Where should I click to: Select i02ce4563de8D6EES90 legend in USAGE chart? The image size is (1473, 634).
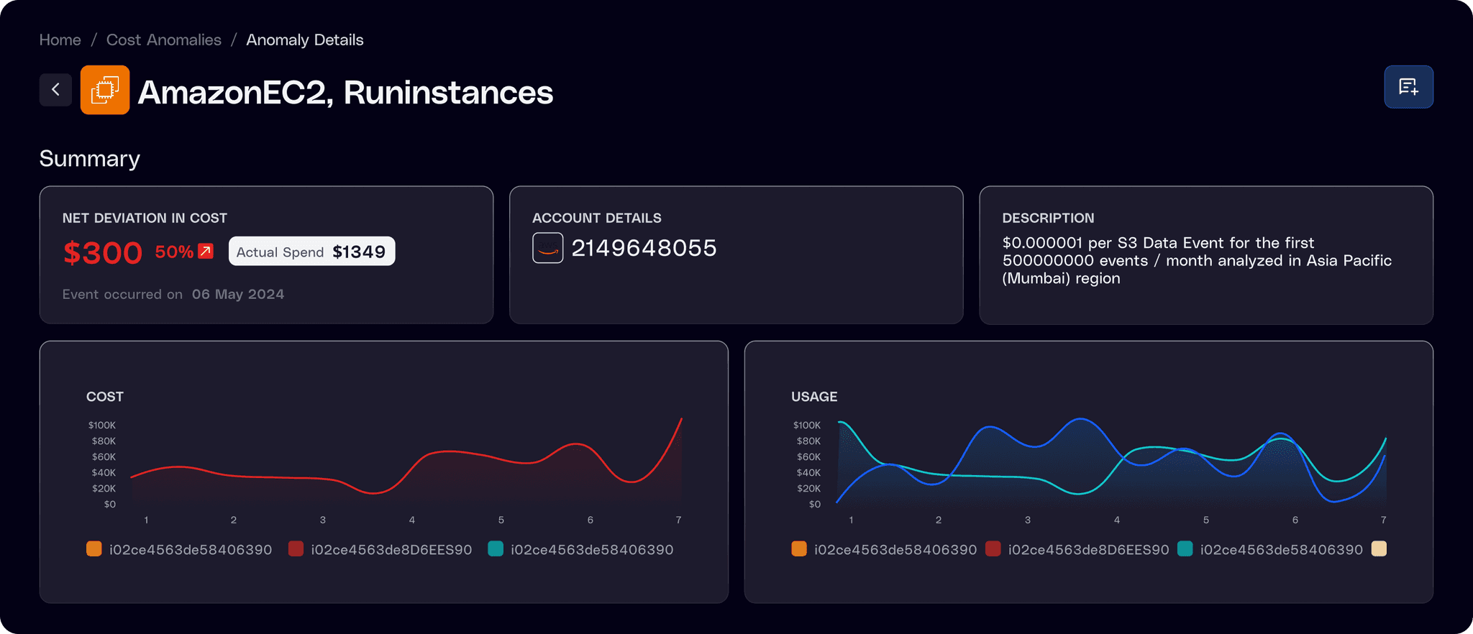coord(1089,550)
